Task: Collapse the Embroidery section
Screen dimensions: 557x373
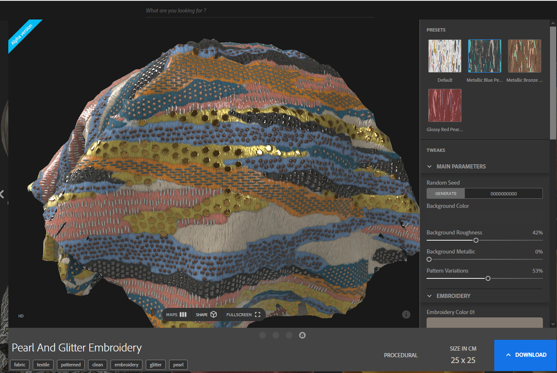Action: click(x=429, y=296)
